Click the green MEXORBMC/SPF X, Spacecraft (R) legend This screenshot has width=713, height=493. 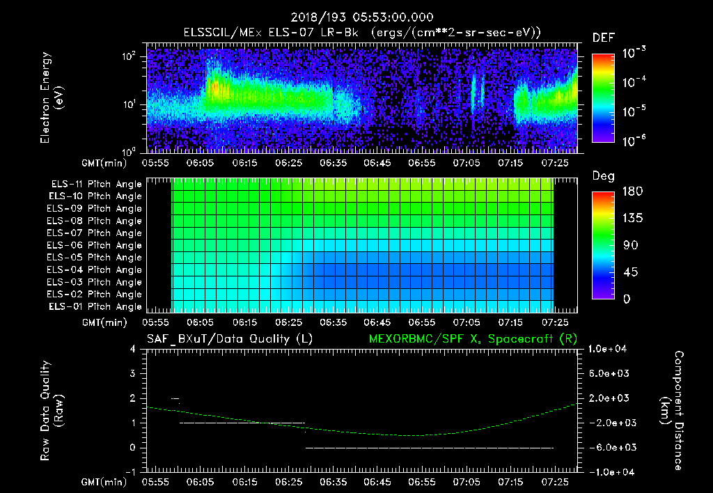tap(473, 339)
